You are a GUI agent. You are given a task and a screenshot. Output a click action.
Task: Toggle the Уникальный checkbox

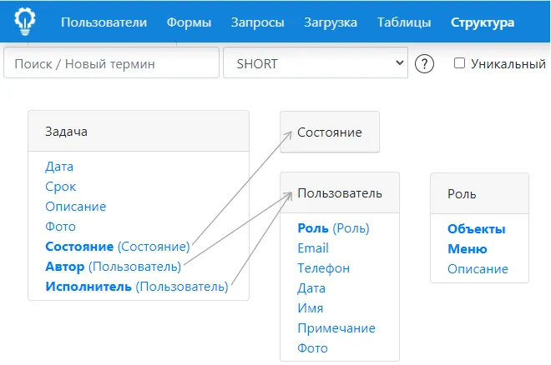[459, 63]
